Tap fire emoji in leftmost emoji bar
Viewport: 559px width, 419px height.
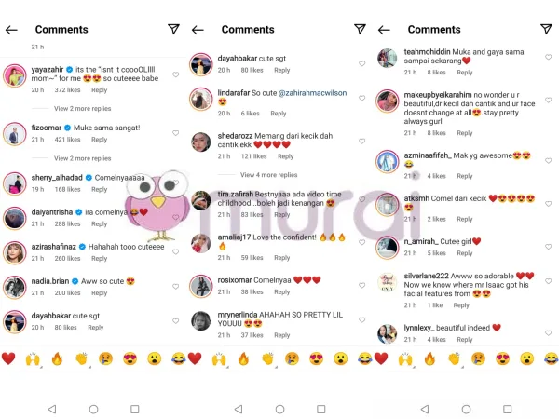point(57,358)
